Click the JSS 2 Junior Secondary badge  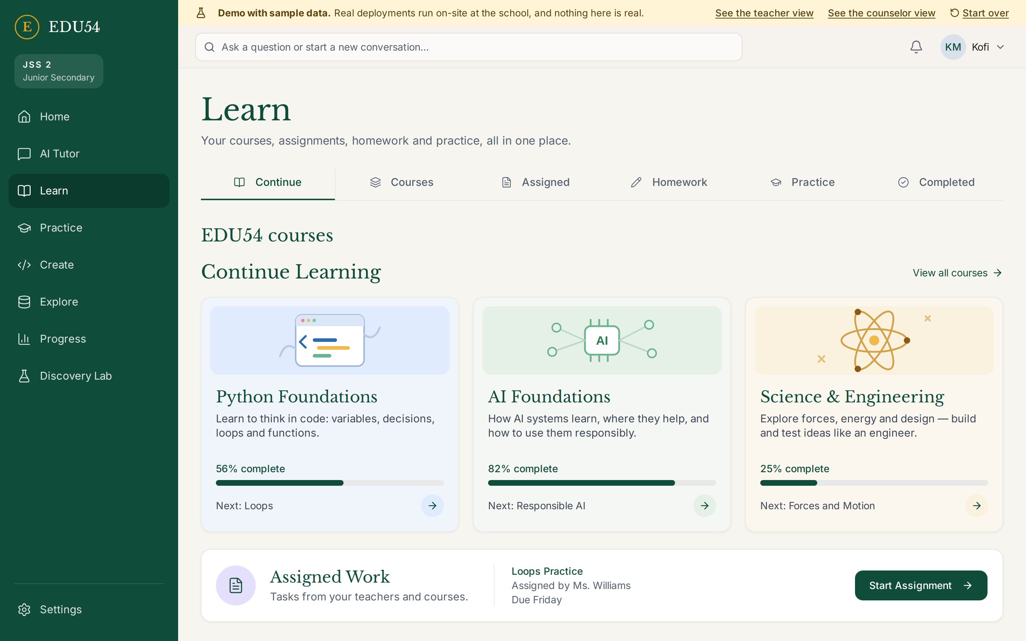58,71
